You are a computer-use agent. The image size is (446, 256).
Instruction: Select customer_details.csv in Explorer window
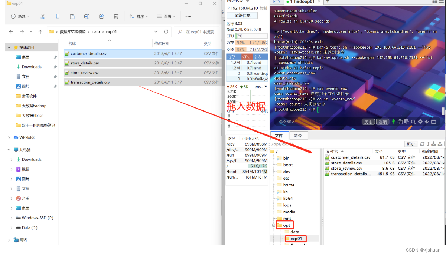142,54
